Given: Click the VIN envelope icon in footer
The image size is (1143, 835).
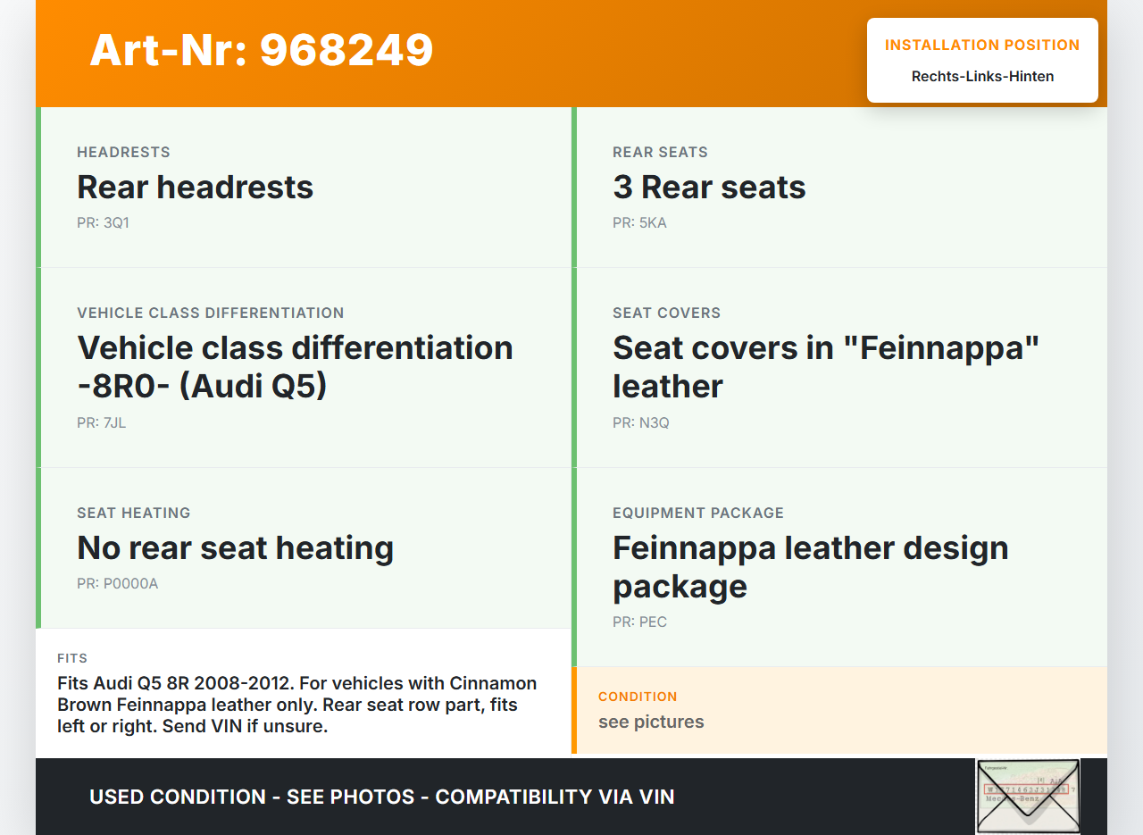Looking at the screenshot, I should (1027, 796).
